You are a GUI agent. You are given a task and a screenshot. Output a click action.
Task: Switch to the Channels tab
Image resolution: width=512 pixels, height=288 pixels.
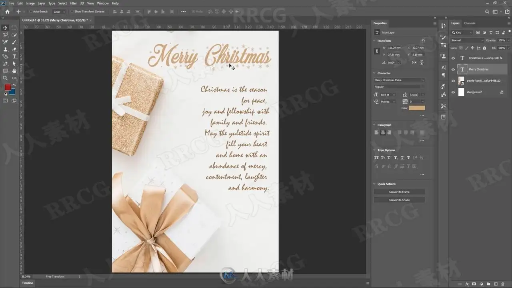[470, 23]
